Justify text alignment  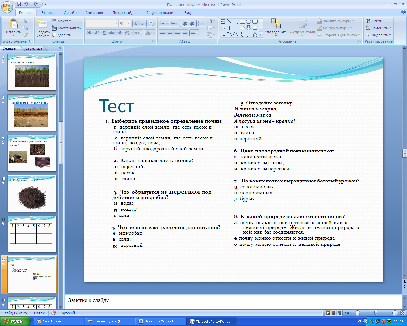pos(184,32)
